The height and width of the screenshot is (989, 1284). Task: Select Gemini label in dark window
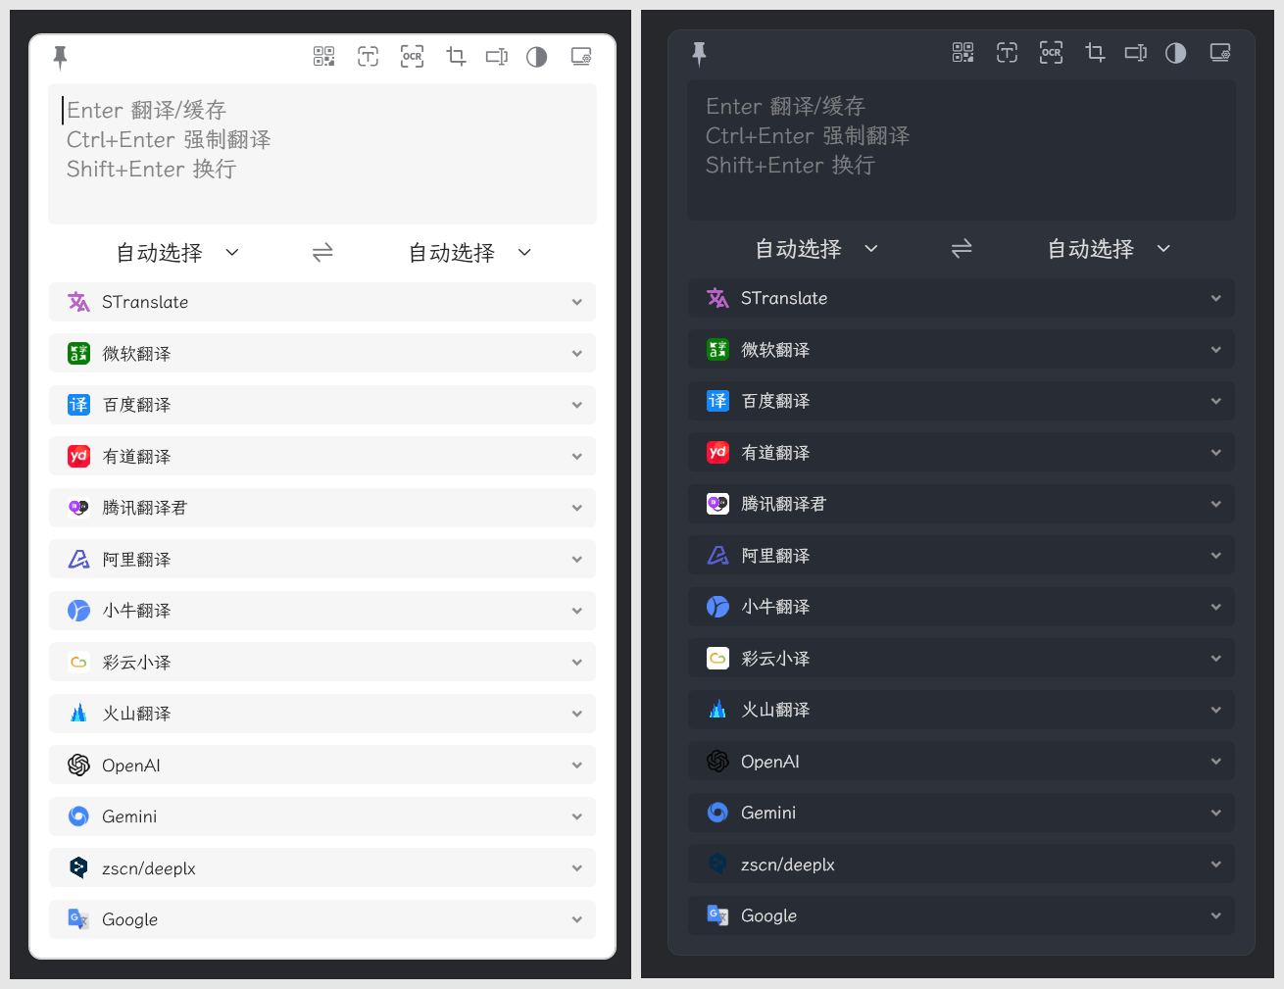(768, 813)
